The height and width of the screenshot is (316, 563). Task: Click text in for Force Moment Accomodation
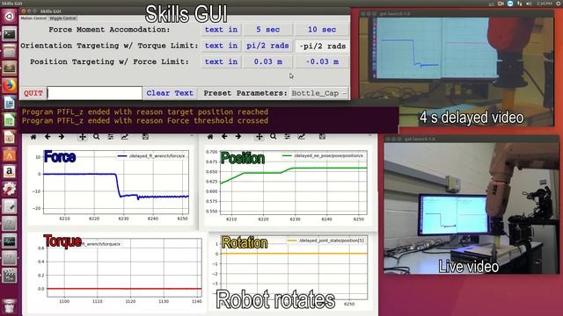click(x=221, y=30)
